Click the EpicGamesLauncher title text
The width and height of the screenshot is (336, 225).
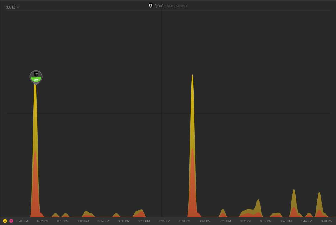[171, 6]
